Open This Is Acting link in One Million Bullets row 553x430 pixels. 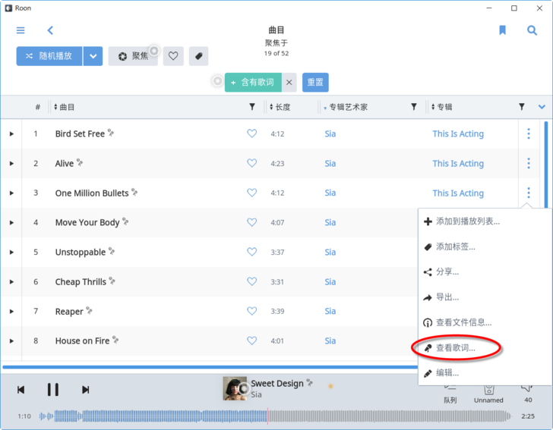[458, 193]
